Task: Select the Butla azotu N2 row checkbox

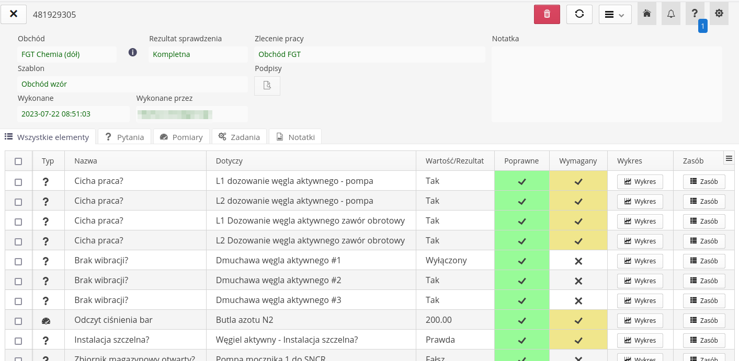Action: 18,321
